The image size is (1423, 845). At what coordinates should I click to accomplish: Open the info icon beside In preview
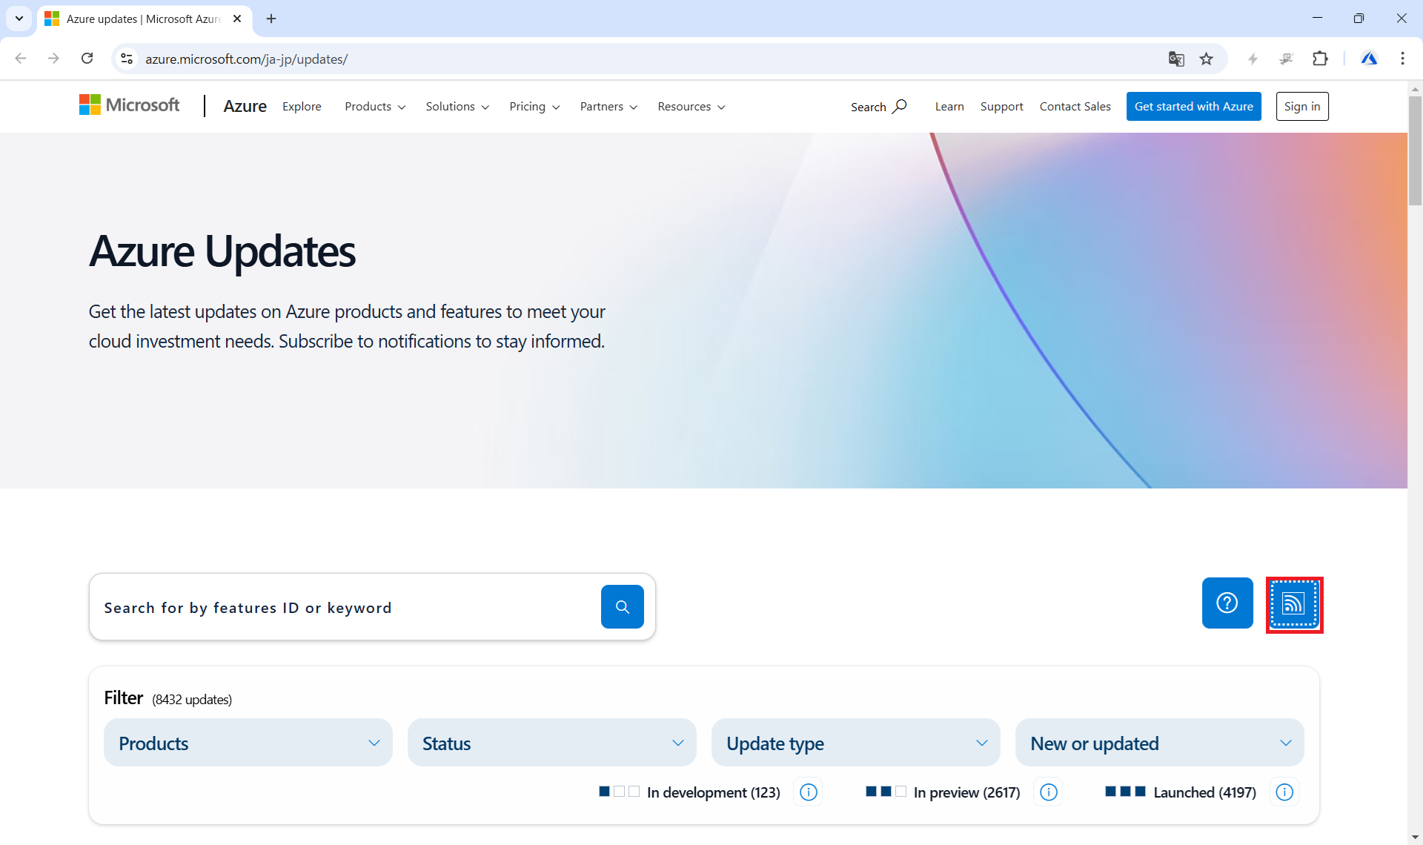coord(1048,792)
